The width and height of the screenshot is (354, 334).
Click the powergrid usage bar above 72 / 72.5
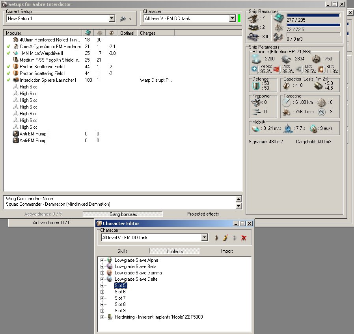coord(313,25)
